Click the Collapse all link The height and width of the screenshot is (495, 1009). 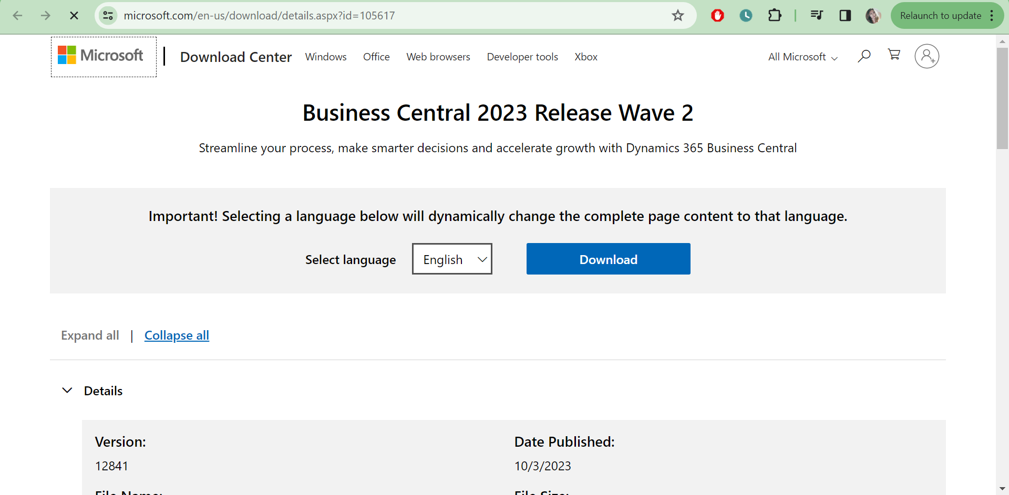pos(177,335)
